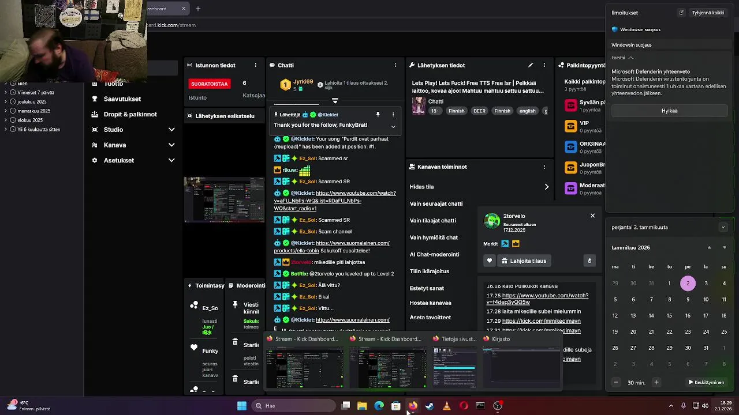739x415 pixels.
Task: Expand elokuu 2025 history tree item
Action: tap(6, 120)
